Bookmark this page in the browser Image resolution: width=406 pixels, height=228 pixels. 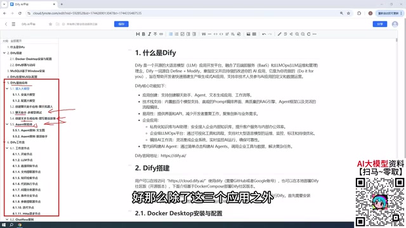[348, 13]
